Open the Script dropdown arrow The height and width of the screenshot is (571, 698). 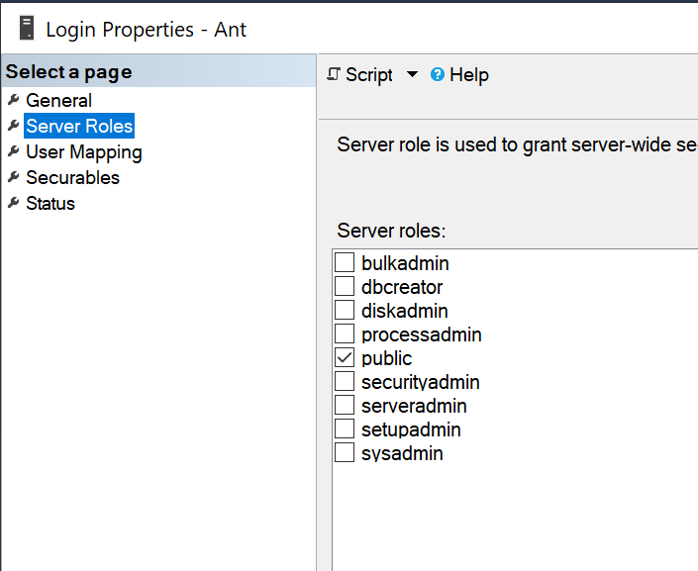point(412,75)
